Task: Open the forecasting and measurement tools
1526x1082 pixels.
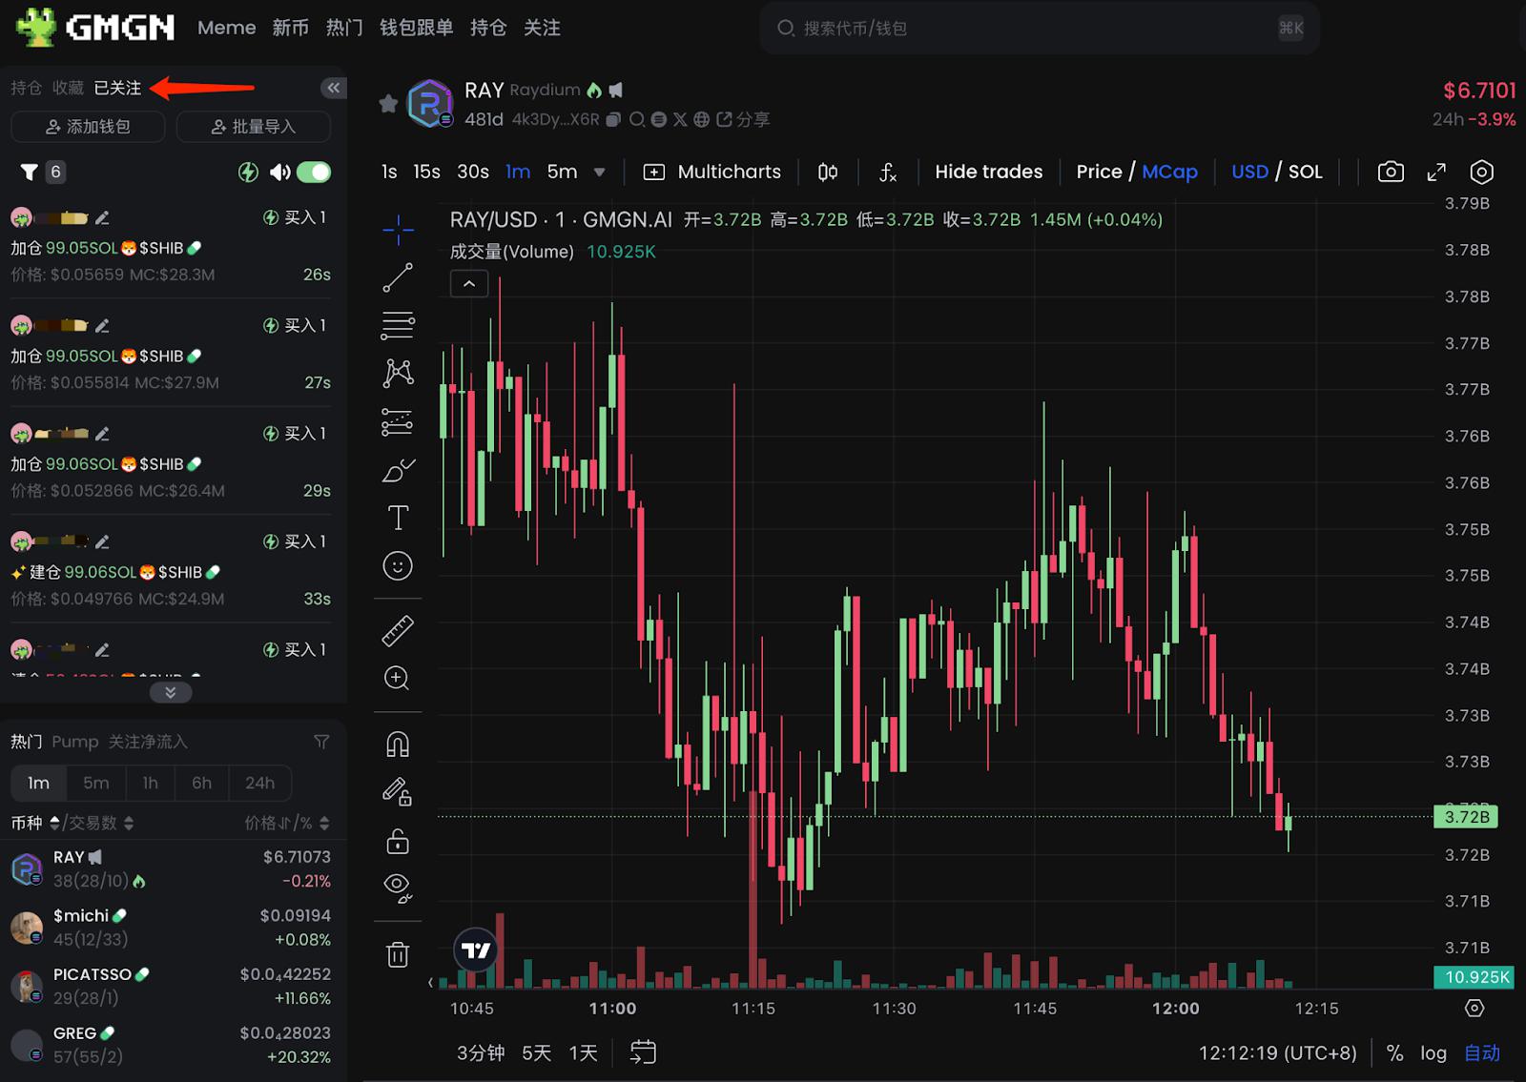Action: coord(398,421)
